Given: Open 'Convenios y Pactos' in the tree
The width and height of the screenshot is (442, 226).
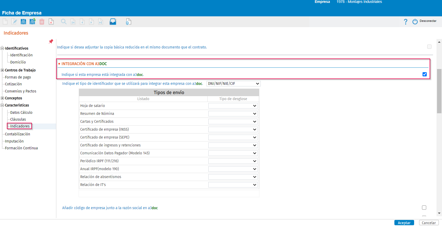Looking at the screenshot, I should coord(21,91).
